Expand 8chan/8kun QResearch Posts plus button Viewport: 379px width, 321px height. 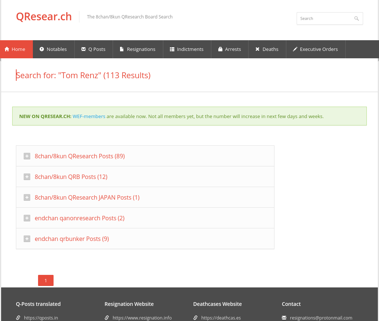(27, 156)
